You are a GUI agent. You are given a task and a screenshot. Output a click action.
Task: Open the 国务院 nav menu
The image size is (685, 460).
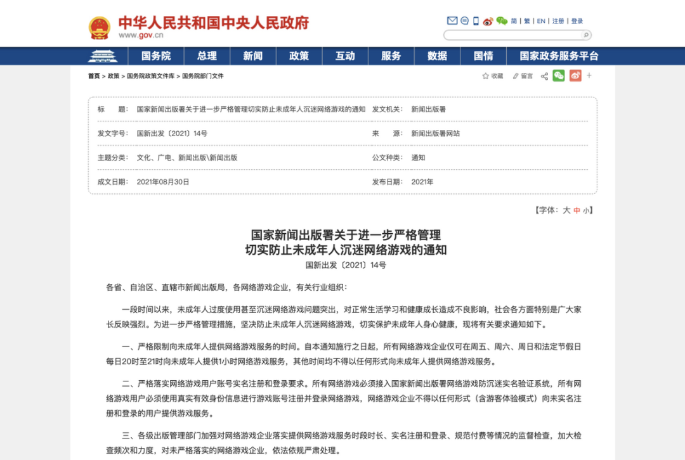[x=156, y=56]
